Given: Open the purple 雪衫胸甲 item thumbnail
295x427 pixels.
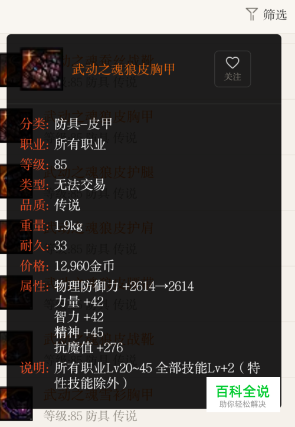Looking at the screenshot, I should click(17, 403).
